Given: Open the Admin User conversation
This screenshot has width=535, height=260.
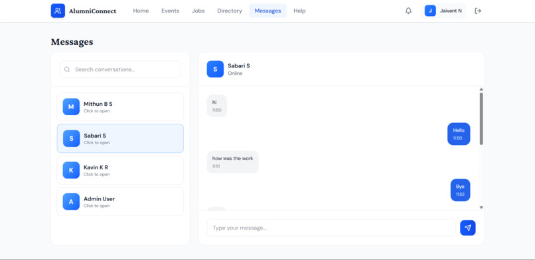Looking at the screenshot, I should pyautogui.click(x=120, y=202).
